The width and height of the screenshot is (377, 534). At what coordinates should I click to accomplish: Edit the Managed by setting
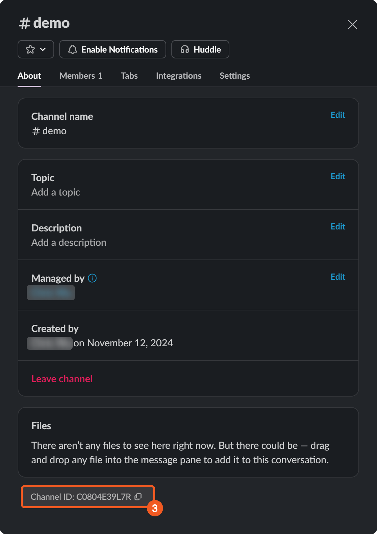coord(338,277)
